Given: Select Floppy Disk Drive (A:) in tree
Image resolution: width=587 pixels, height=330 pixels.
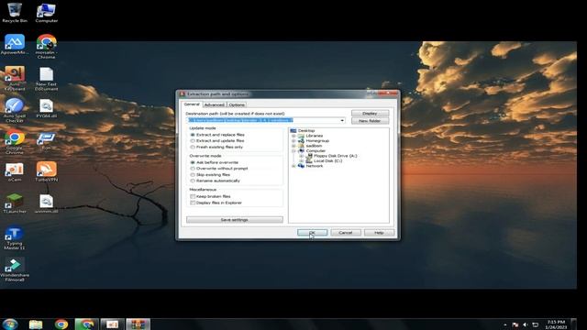Looking at the screenshot, I should (x=336, y=156).
